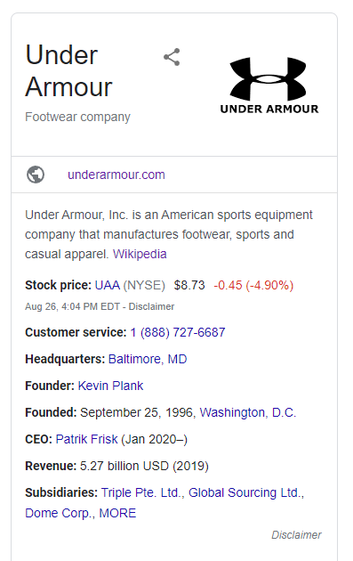Open Global Sourcing Ltd. subsidiary link
Screen dimensions: 353x561
click(246, 492)
